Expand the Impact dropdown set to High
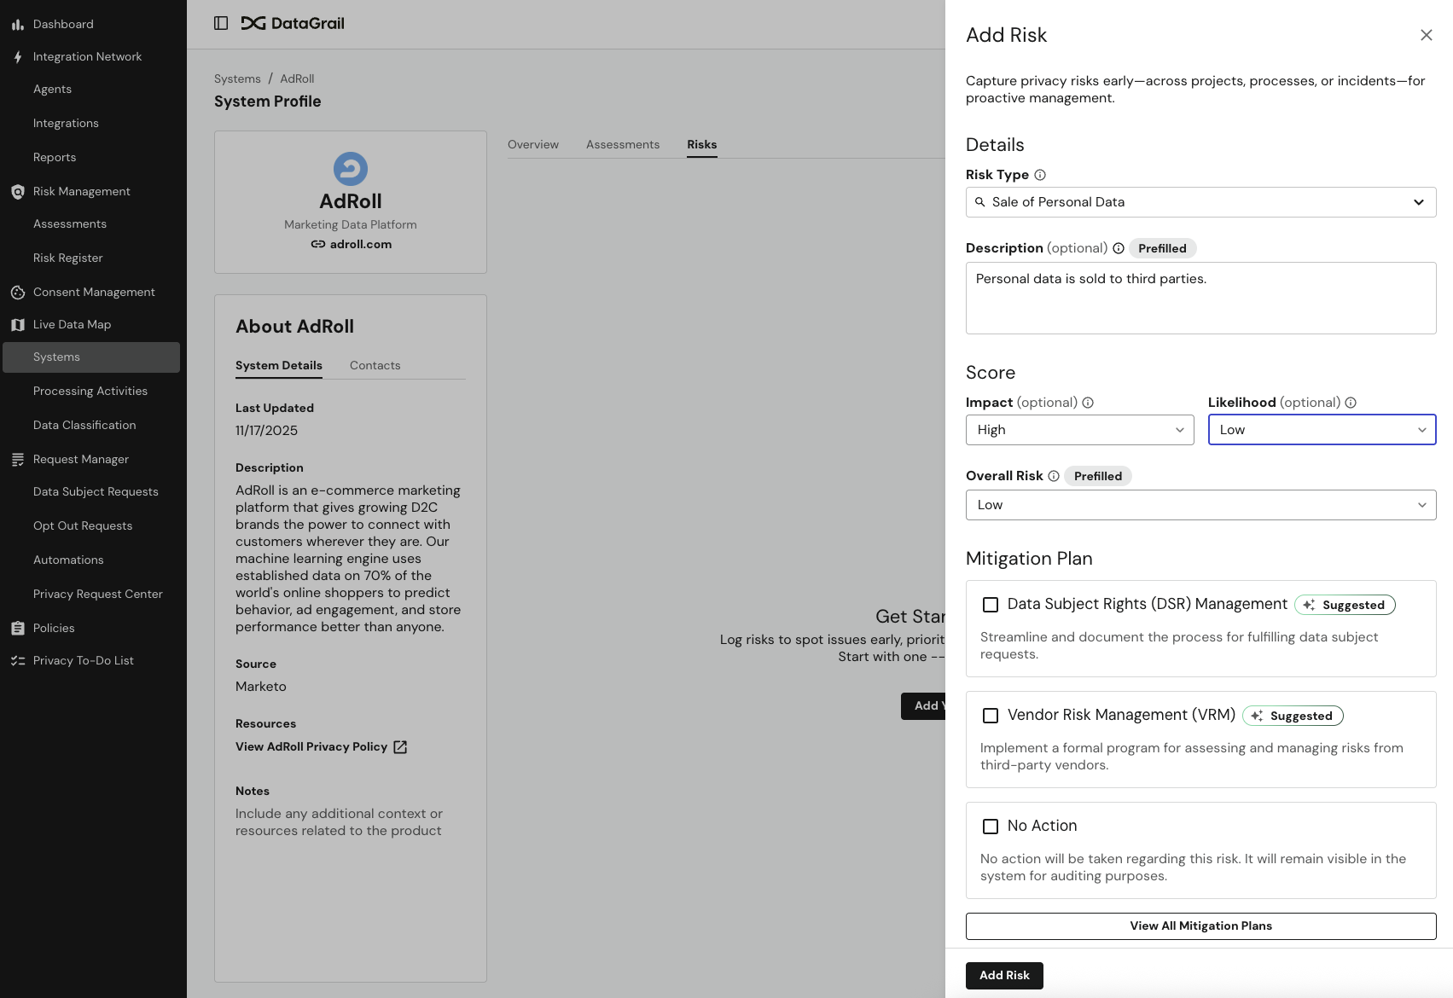 1079,430
